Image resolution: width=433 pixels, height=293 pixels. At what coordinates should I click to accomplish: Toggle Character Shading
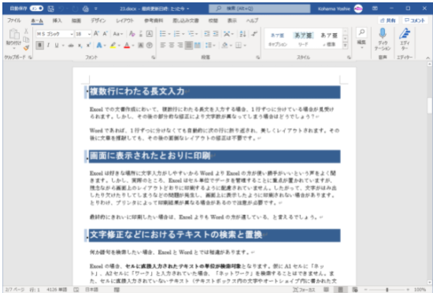(x=141, y=46)
